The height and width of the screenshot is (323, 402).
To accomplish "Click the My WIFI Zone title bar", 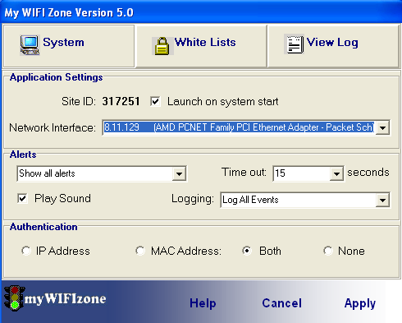I will click(201, 12).
